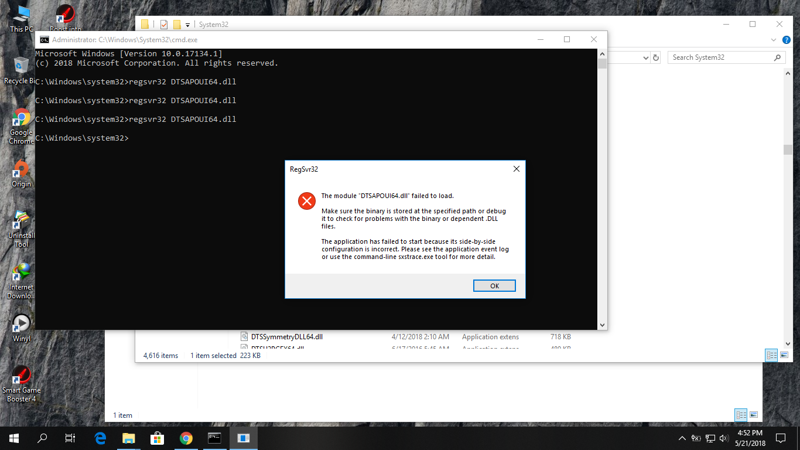Open taskbar Search
The height and width of the screenshot is (450, 800).
point(42,438)
